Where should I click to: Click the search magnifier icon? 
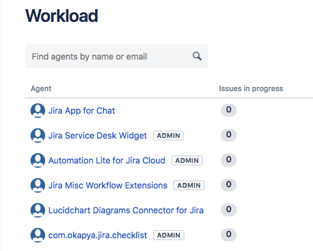pyautogui.click(x=197, y=56)
